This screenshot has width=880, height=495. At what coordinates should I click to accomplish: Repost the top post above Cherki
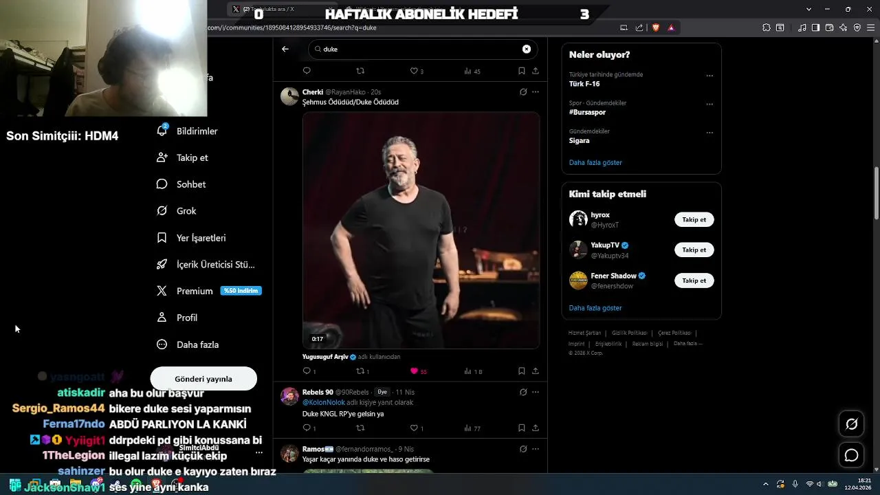(x=360, y=71)
